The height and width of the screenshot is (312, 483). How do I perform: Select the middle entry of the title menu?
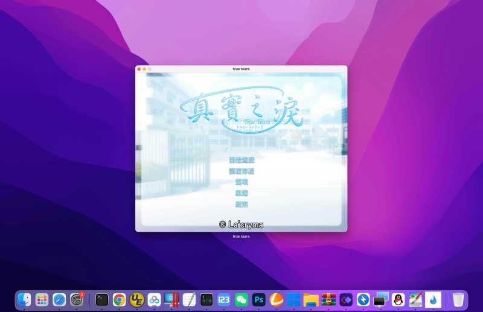coord(242,182)
